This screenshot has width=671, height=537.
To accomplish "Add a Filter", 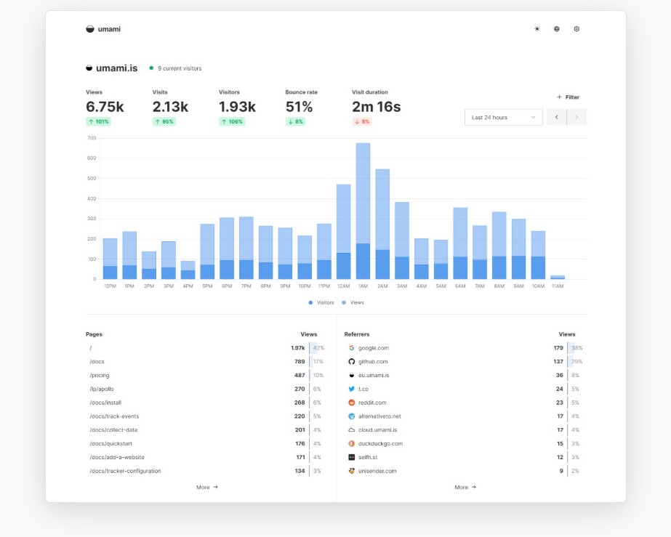I will [x=568, y=97].
